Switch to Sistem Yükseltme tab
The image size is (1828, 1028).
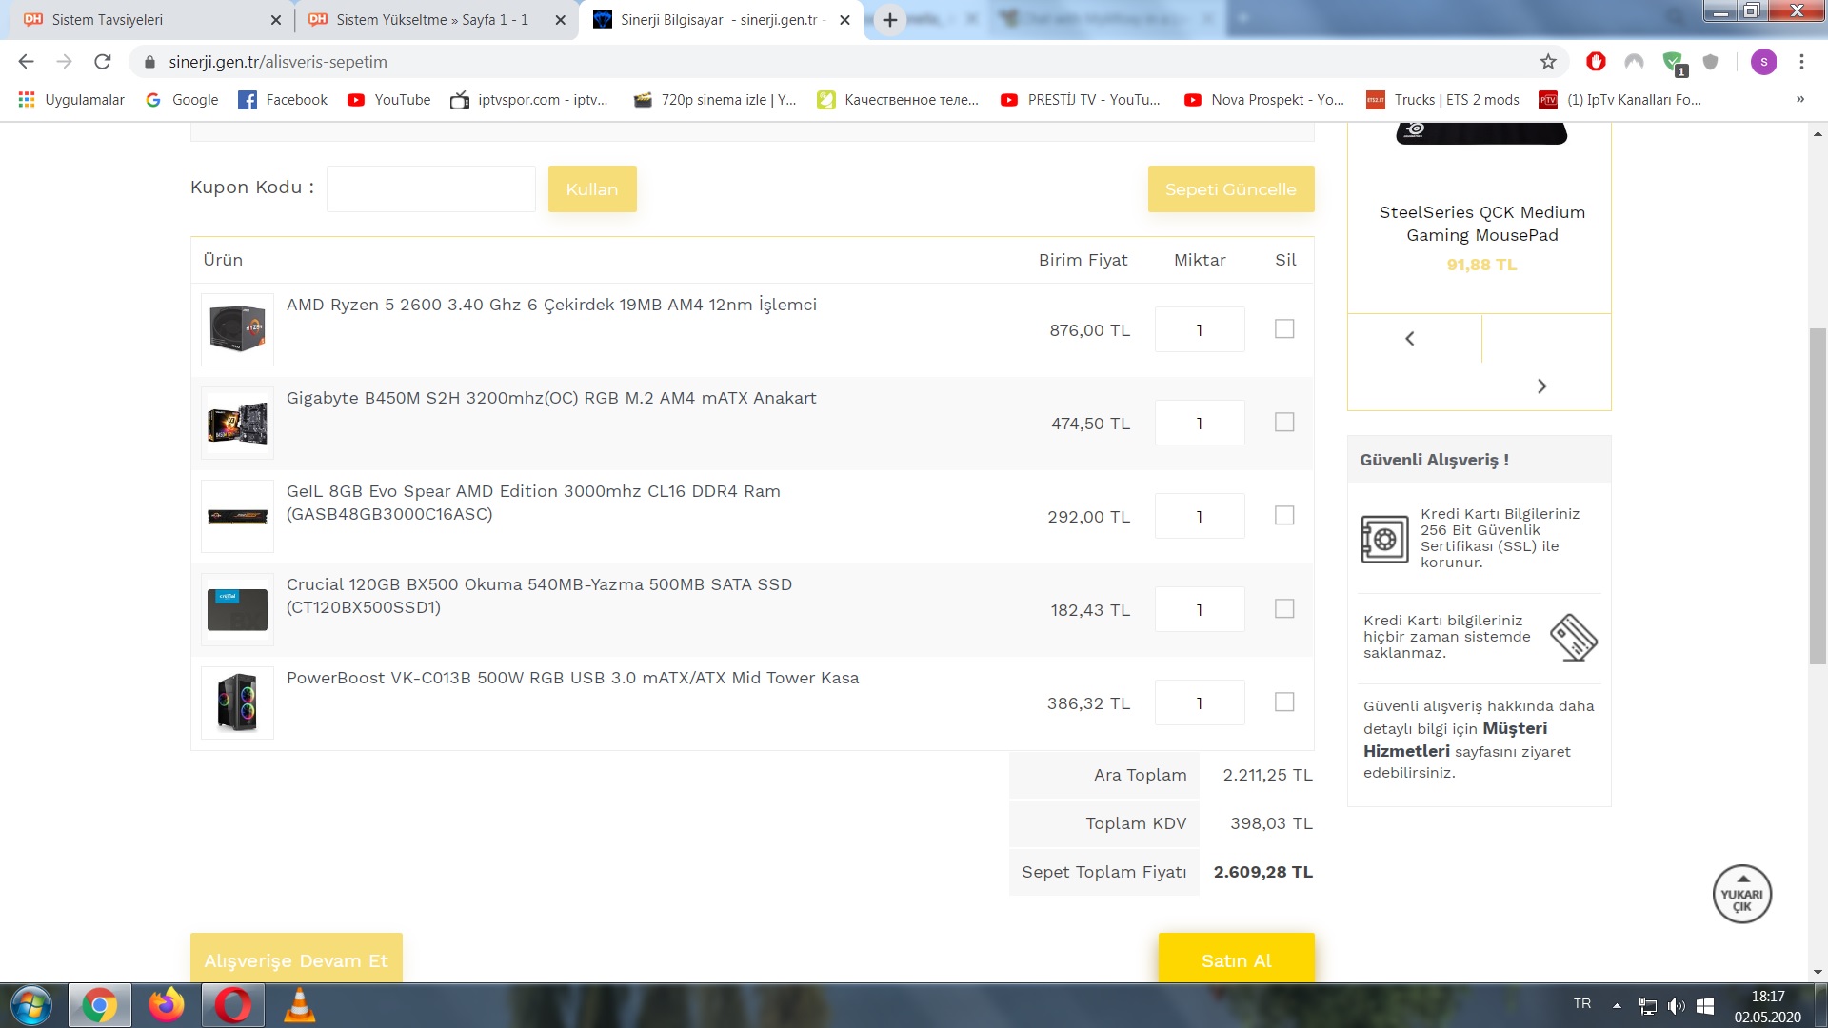pos(431,20)
